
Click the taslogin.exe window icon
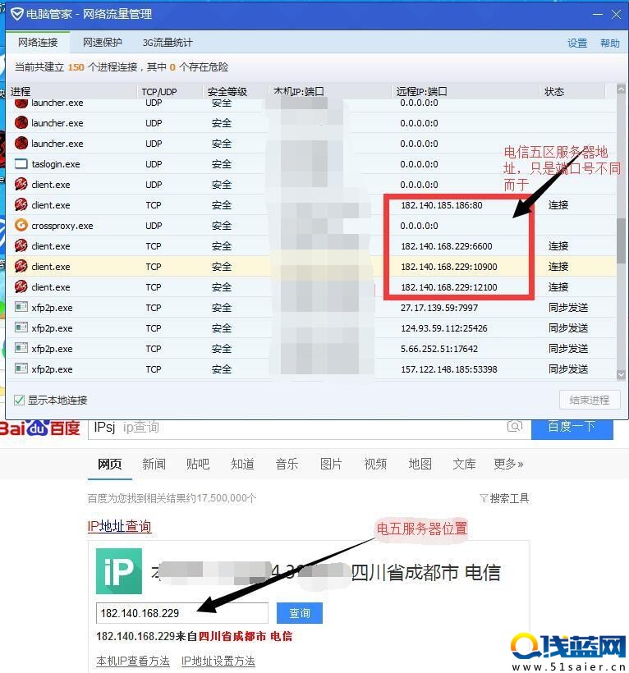click(21, 164)
